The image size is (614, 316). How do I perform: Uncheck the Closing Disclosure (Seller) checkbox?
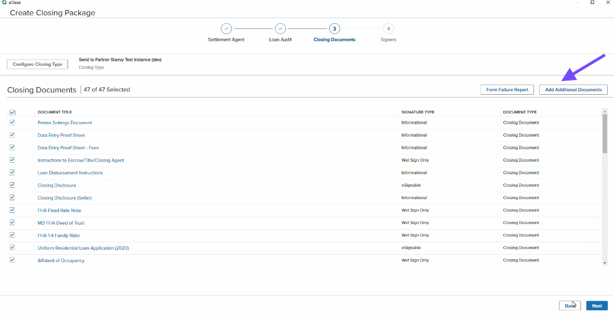pyautogui.click(x=12, y=198)
